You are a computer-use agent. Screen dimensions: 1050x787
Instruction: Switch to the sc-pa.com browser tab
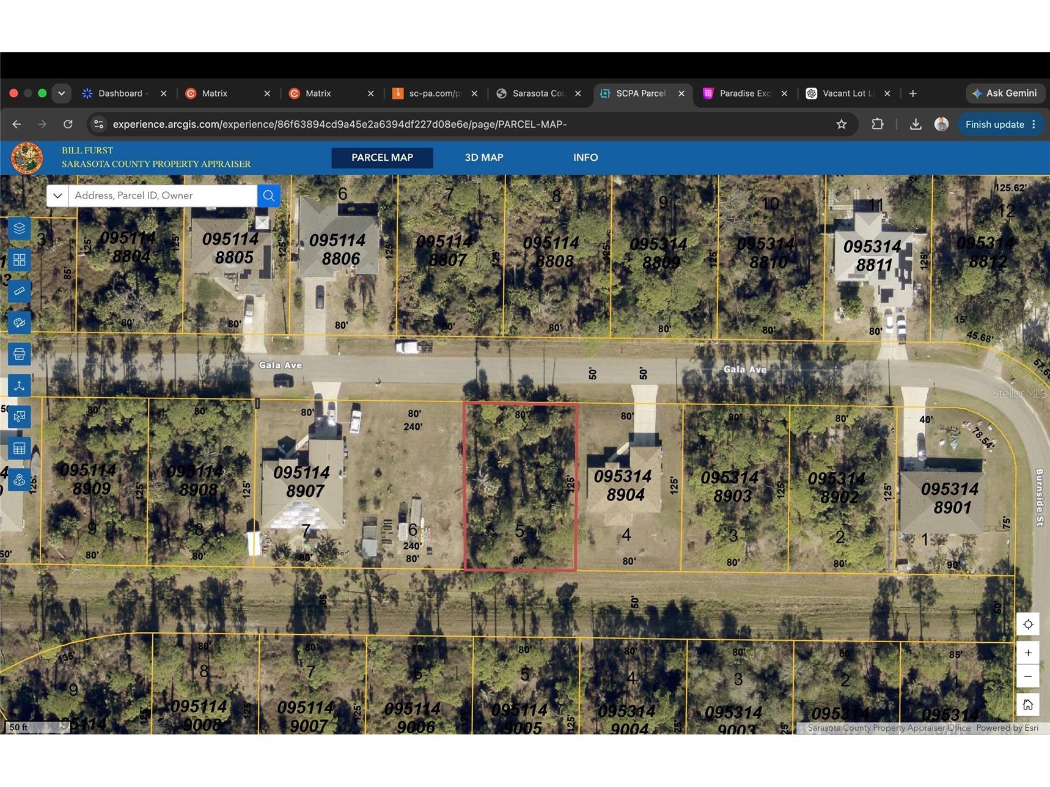click(x=434, y=93)
